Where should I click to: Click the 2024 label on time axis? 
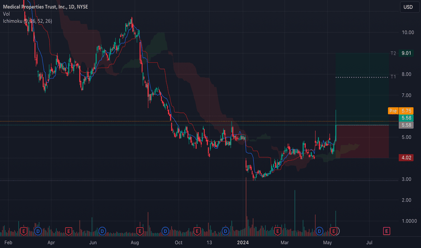[243, 243]
